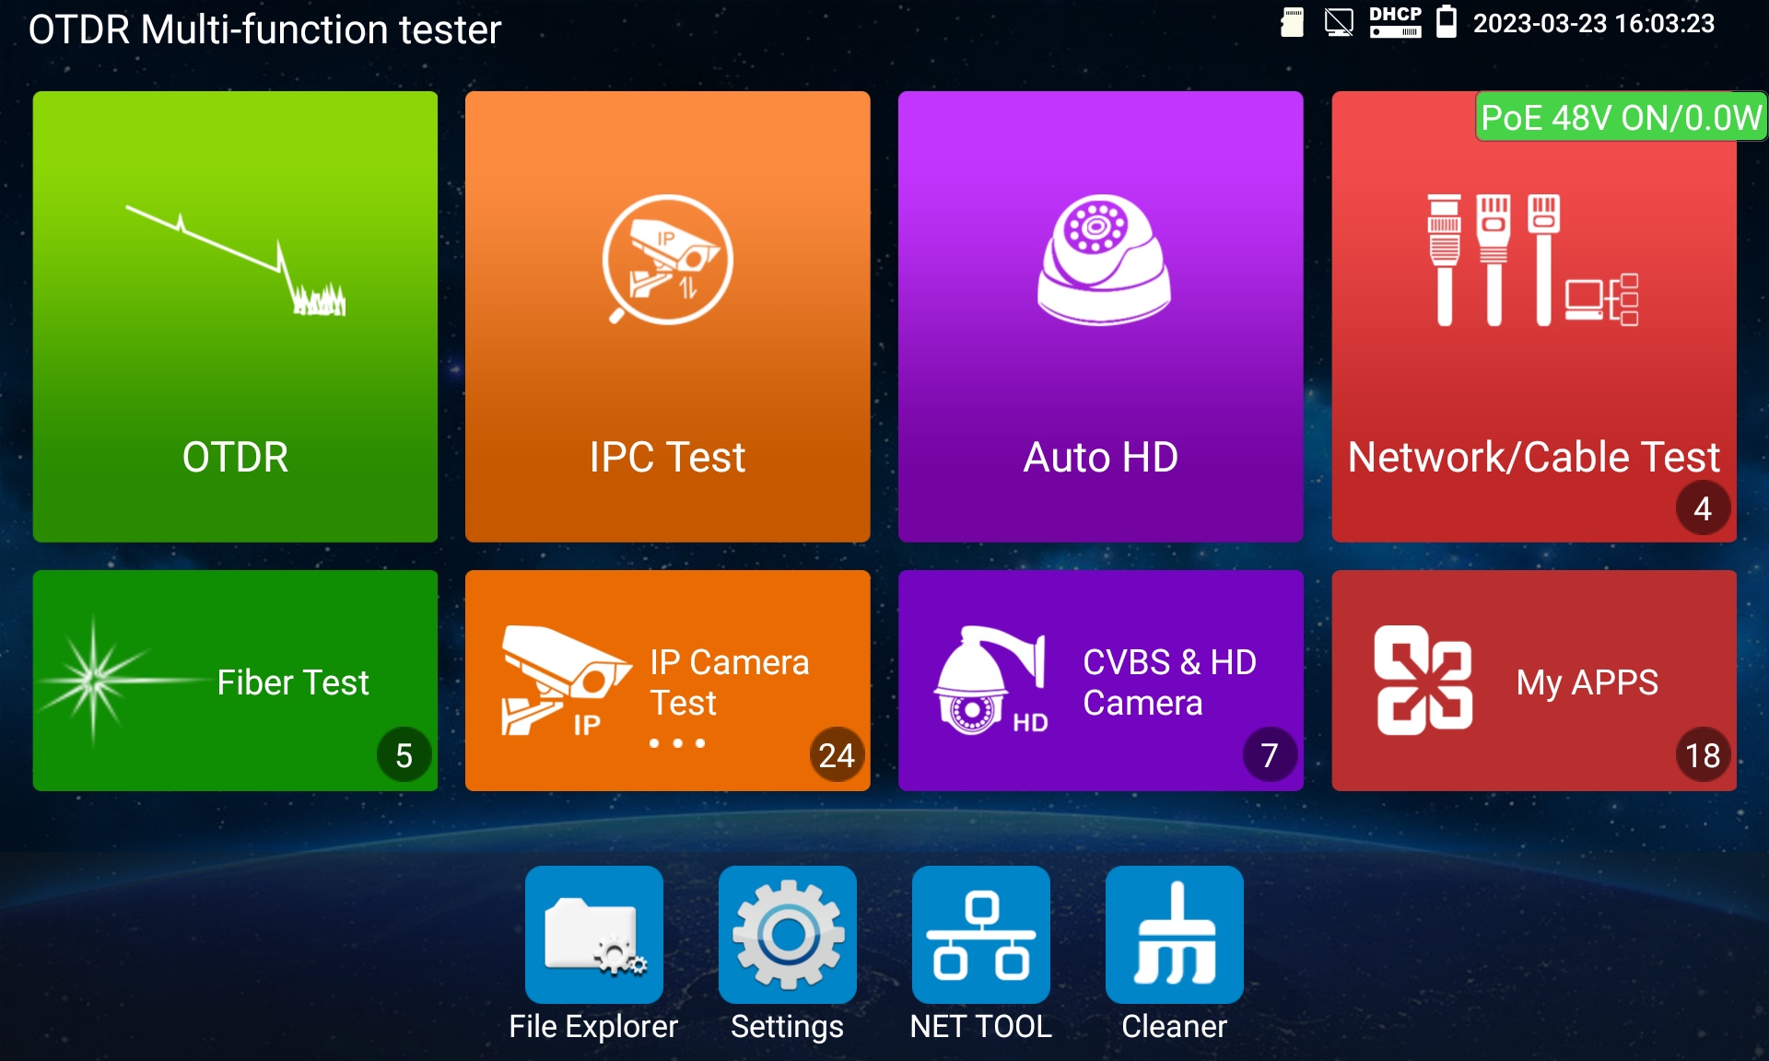Image resolution: width=1769 pixels, height=1061 pixels.
Task: Open the CVBS & HD Camera tile
Action: click(x=1100, y=680)
